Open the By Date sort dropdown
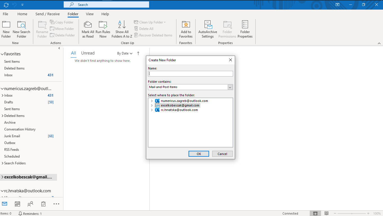Image resolution: width=383 pixels, height=216 pixels. 125,53
